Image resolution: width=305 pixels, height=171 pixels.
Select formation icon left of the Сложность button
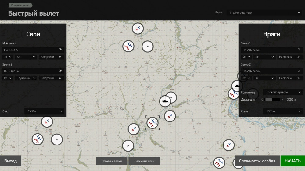pos(219,163)
